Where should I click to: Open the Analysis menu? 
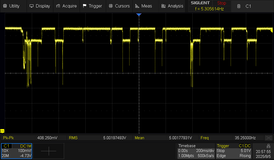tap(172, 6)
